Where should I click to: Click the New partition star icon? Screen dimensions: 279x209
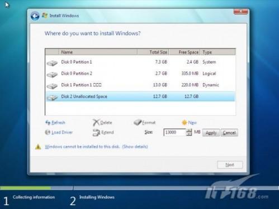coord(185,123)
